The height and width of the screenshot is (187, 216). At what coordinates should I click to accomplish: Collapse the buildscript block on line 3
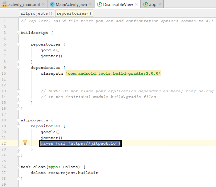pos(18,32)
